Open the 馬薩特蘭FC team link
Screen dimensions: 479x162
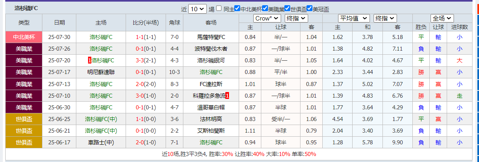[x=211, y=37]
